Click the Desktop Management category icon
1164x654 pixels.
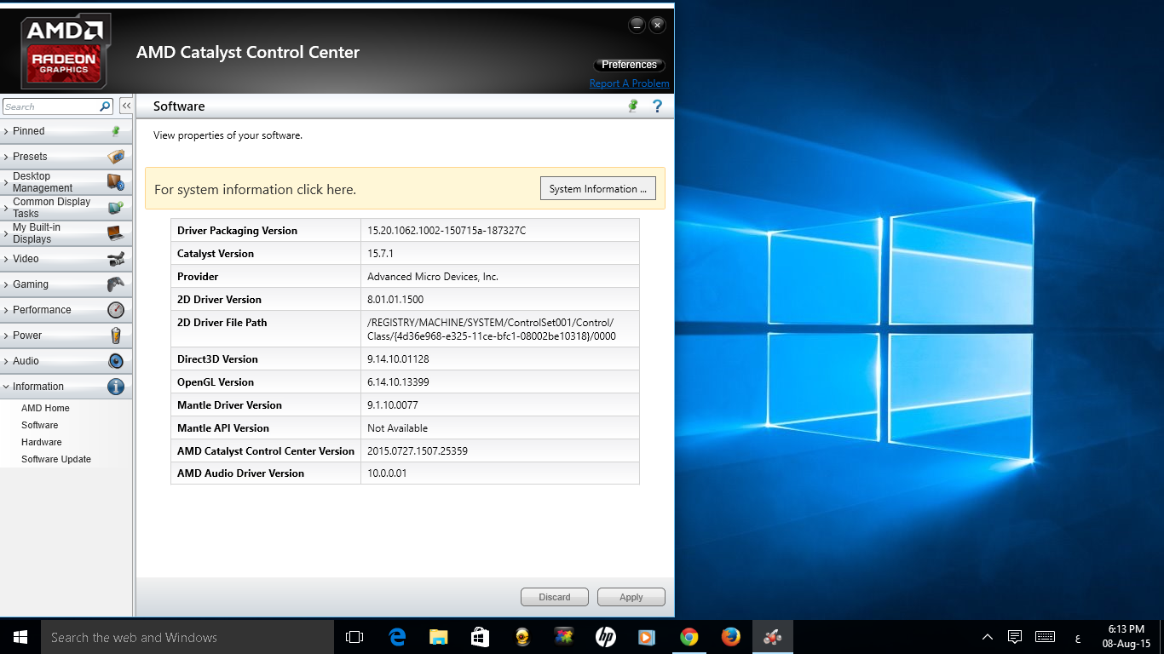pyautogui.click(x=116, y=182)
